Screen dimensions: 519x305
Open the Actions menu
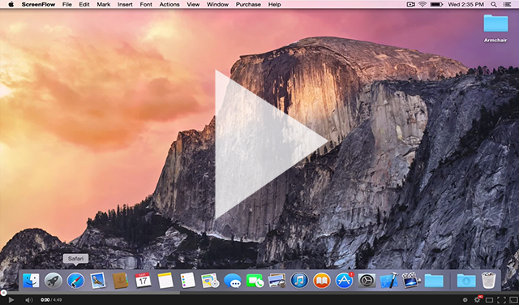(x=169, y=4)
